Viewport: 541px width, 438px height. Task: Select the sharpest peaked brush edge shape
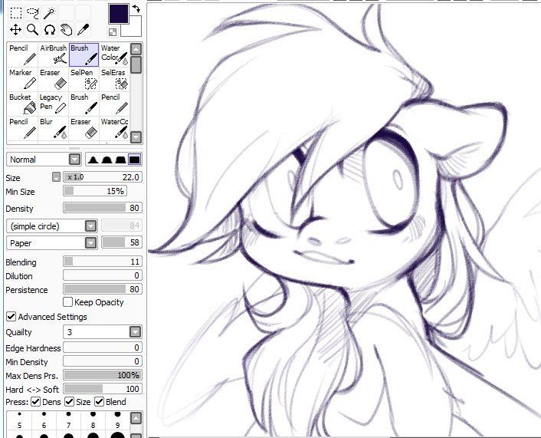(93, 160)
